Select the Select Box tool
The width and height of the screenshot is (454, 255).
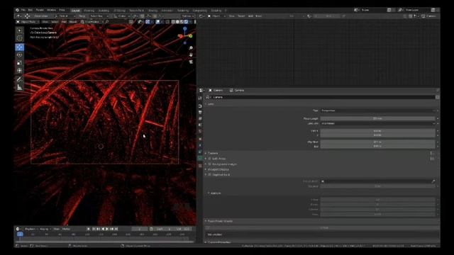(x=19, y=30)
